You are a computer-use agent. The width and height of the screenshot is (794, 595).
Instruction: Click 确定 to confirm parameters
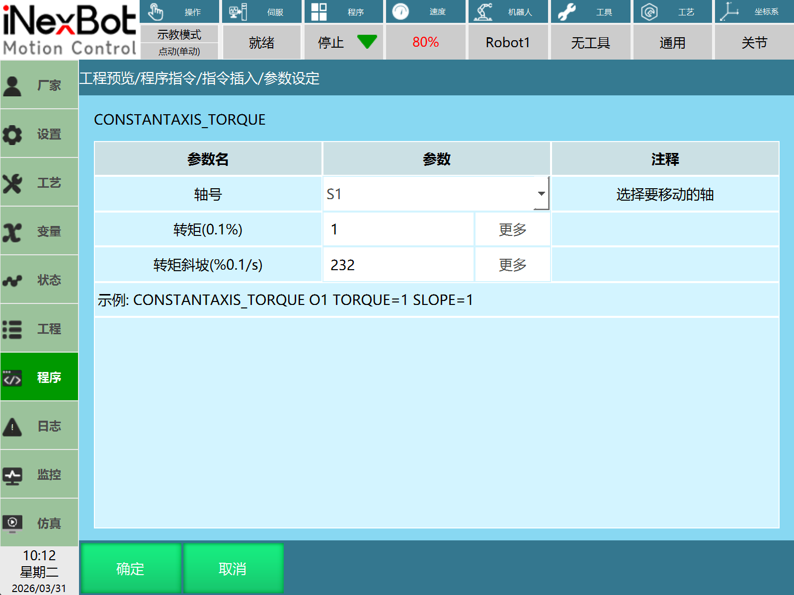130,569
